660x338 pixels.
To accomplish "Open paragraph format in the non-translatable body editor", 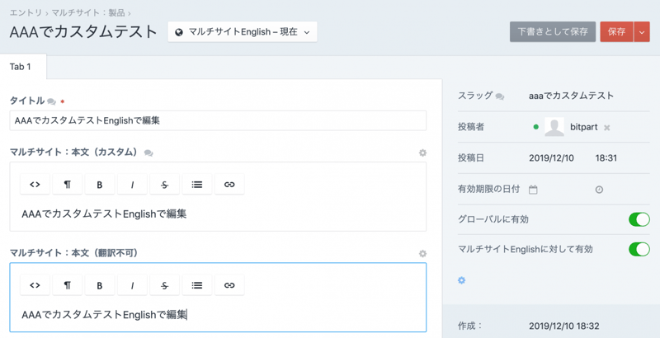I will tap(67, 285).
